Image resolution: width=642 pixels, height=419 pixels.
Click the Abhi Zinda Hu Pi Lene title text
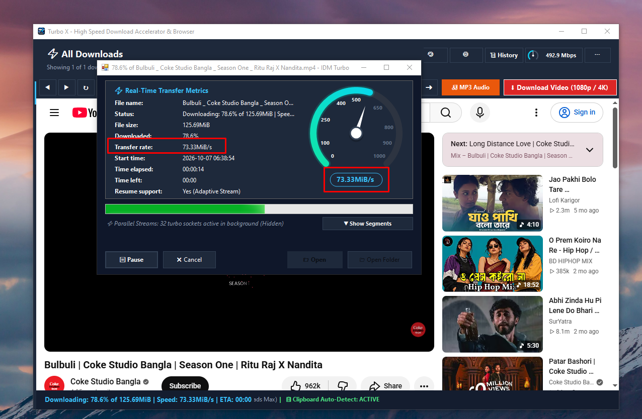575,305
